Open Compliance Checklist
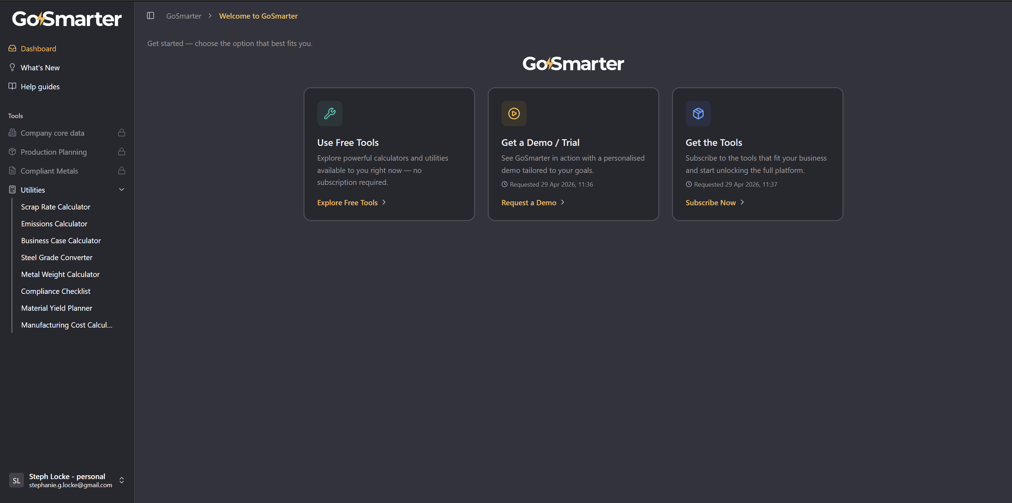This screenshot has width=1012, height=503. pos(56,291)
